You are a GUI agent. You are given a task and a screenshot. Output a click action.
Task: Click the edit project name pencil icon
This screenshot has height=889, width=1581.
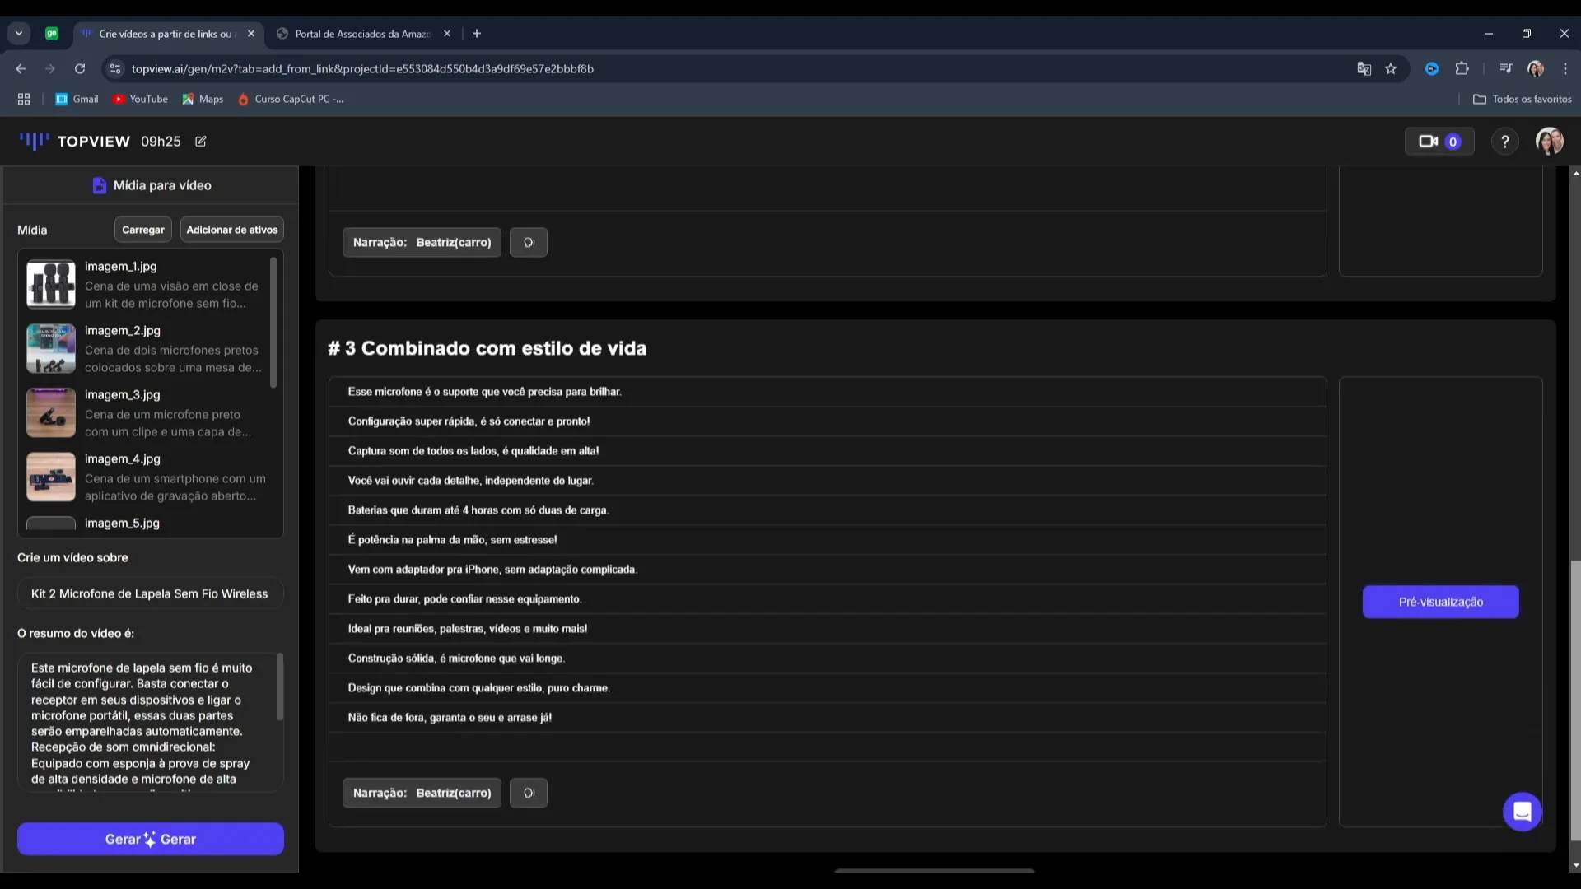[201, 142]
